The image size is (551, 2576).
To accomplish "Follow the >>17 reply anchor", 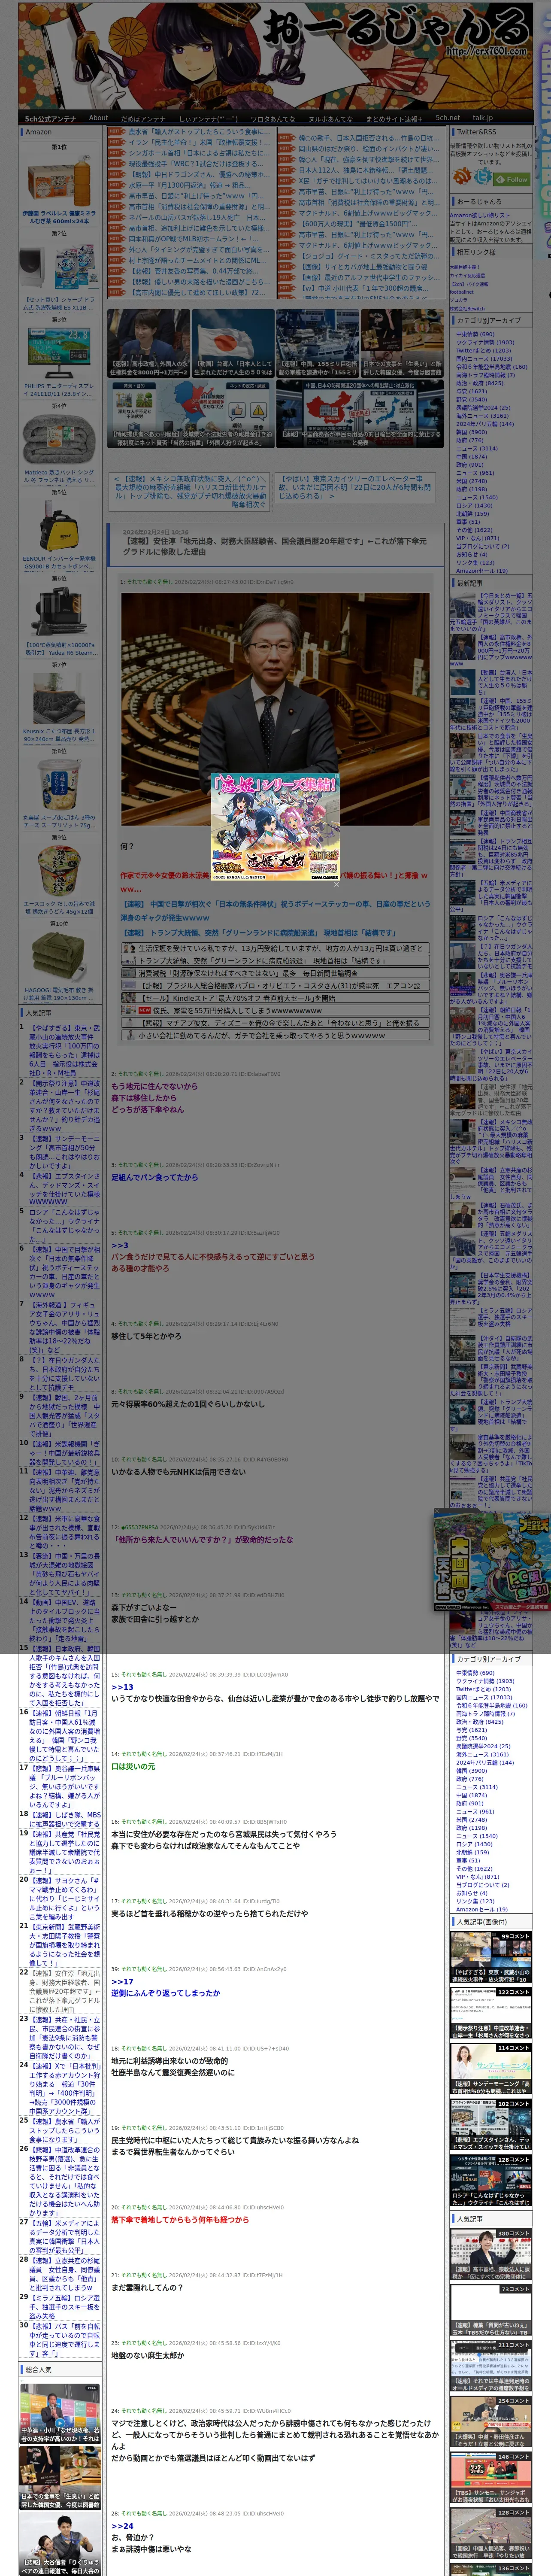I will (x=122, y=1981).
